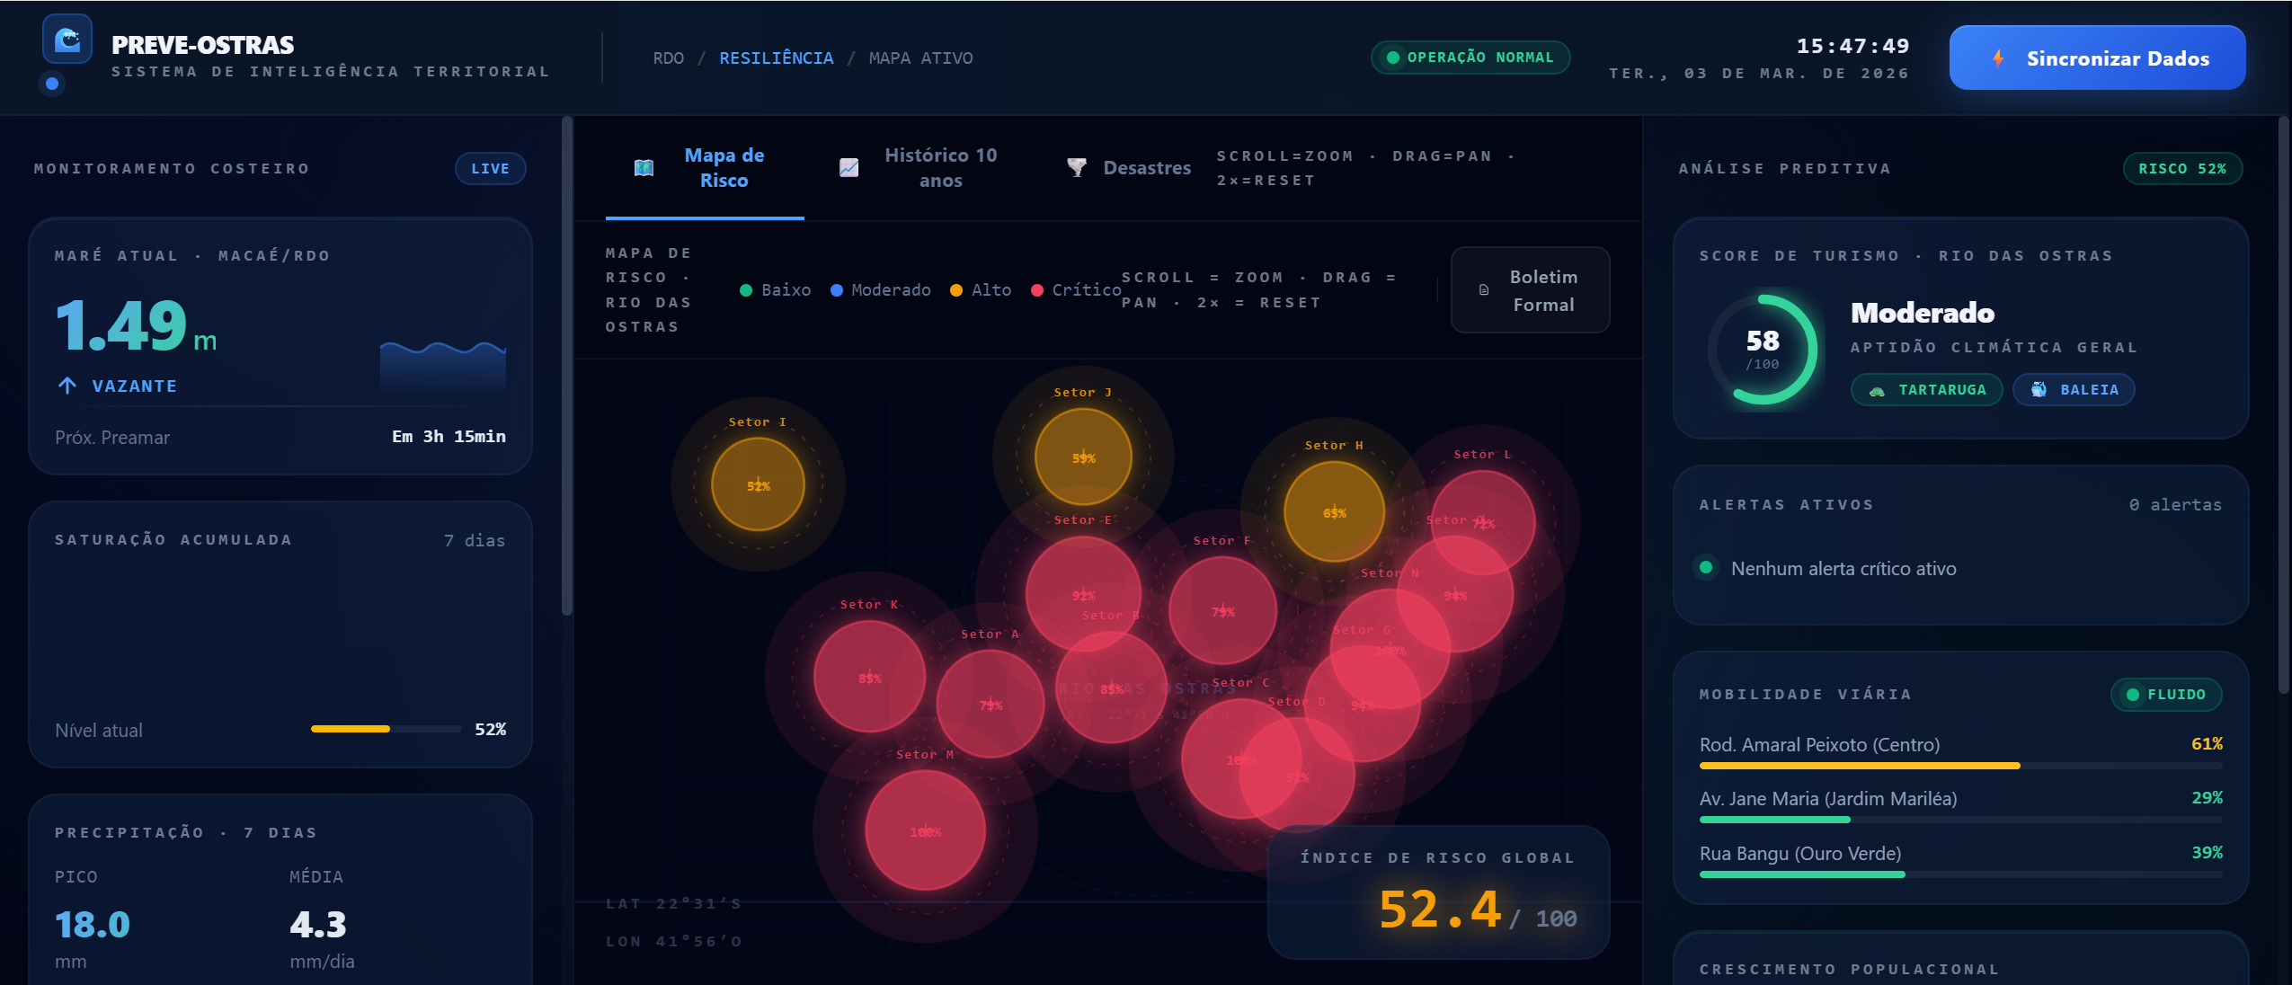Click the VAZANTE up-arrow icon
Screen dimensions: 2292x985
pyautogui.click(x=67, y=386)
